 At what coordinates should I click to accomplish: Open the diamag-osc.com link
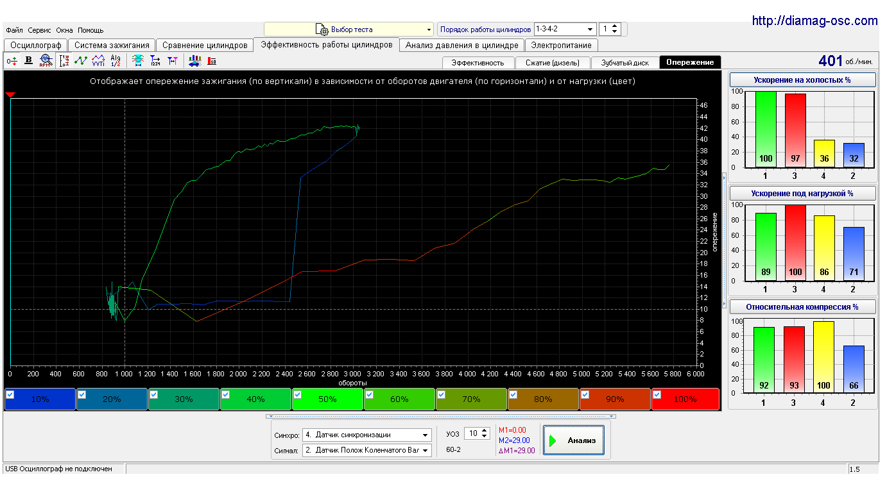[814, 21]
